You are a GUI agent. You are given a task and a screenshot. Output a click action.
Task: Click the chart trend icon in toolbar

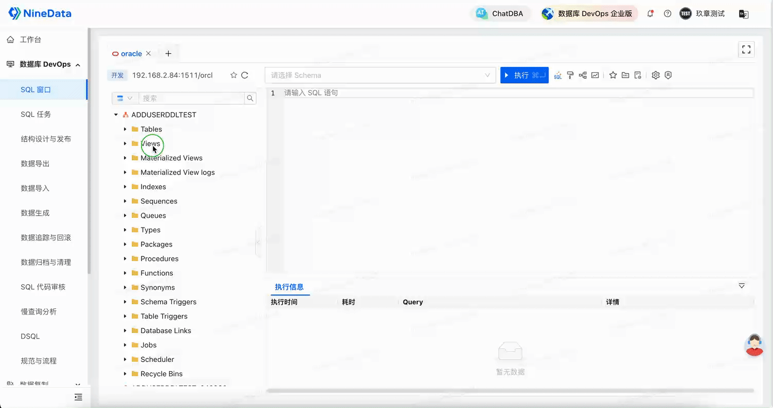[595, 76]
